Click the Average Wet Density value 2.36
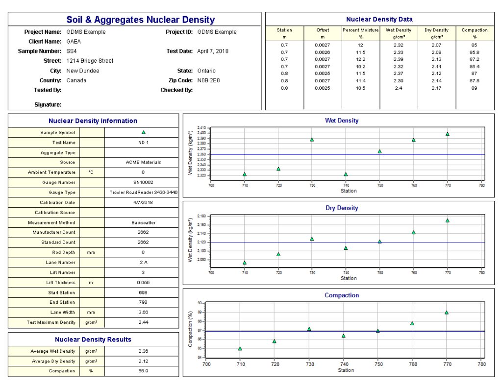Viewport: 502px width, 387px height. coord(143,351)
